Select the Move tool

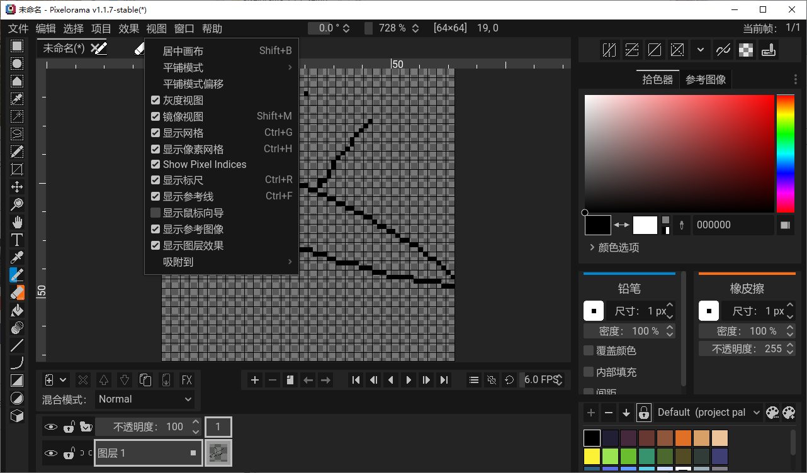pos(17,186)
